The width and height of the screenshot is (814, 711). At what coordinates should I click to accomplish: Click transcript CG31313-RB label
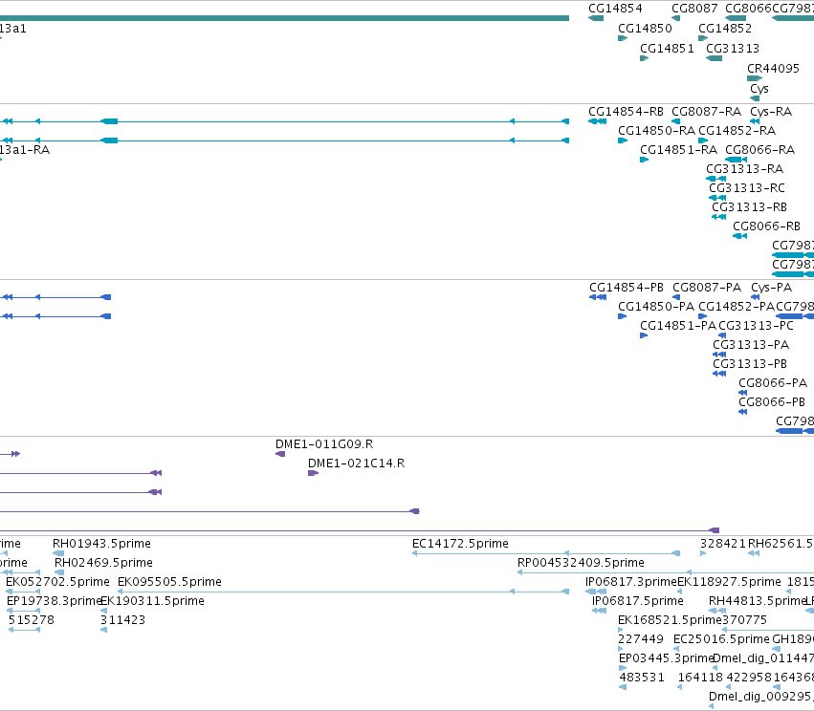pos(749,207)
